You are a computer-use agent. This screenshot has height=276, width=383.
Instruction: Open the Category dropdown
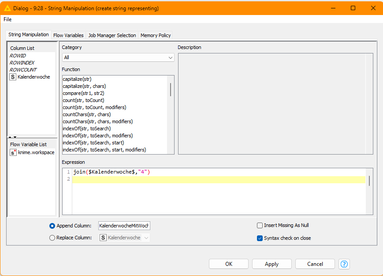[118, 57]
